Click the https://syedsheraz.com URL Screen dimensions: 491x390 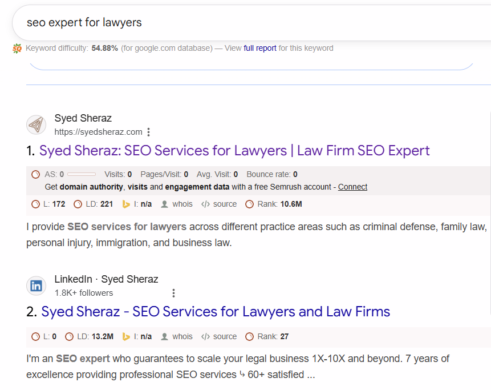tap(98, 132)
